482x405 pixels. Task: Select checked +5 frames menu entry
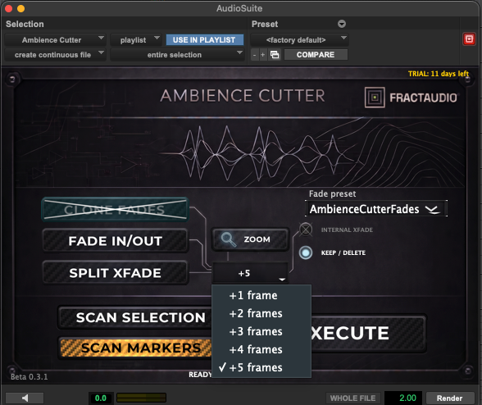pos(261,367)
